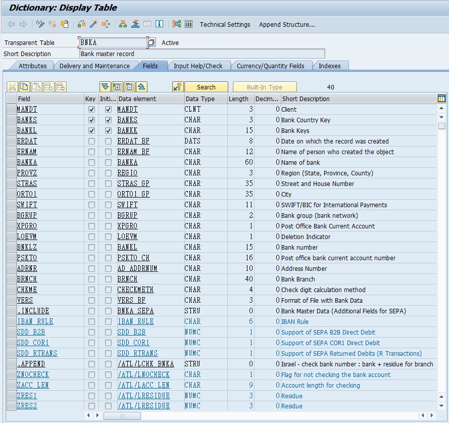Viewport: 449px width, 423px height.
Task: Click the Expand All Includes icon
Action: 105,86
